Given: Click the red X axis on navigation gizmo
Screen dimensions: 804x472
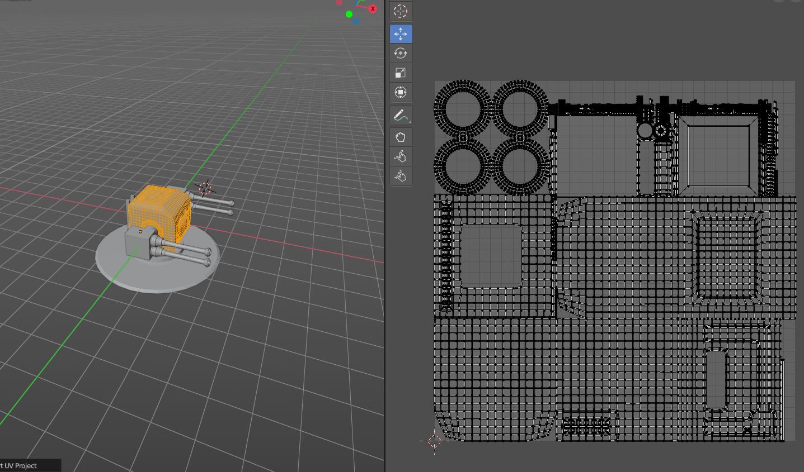Looking at the screenshot, I should pyautogui.click(x=373, y=9).
